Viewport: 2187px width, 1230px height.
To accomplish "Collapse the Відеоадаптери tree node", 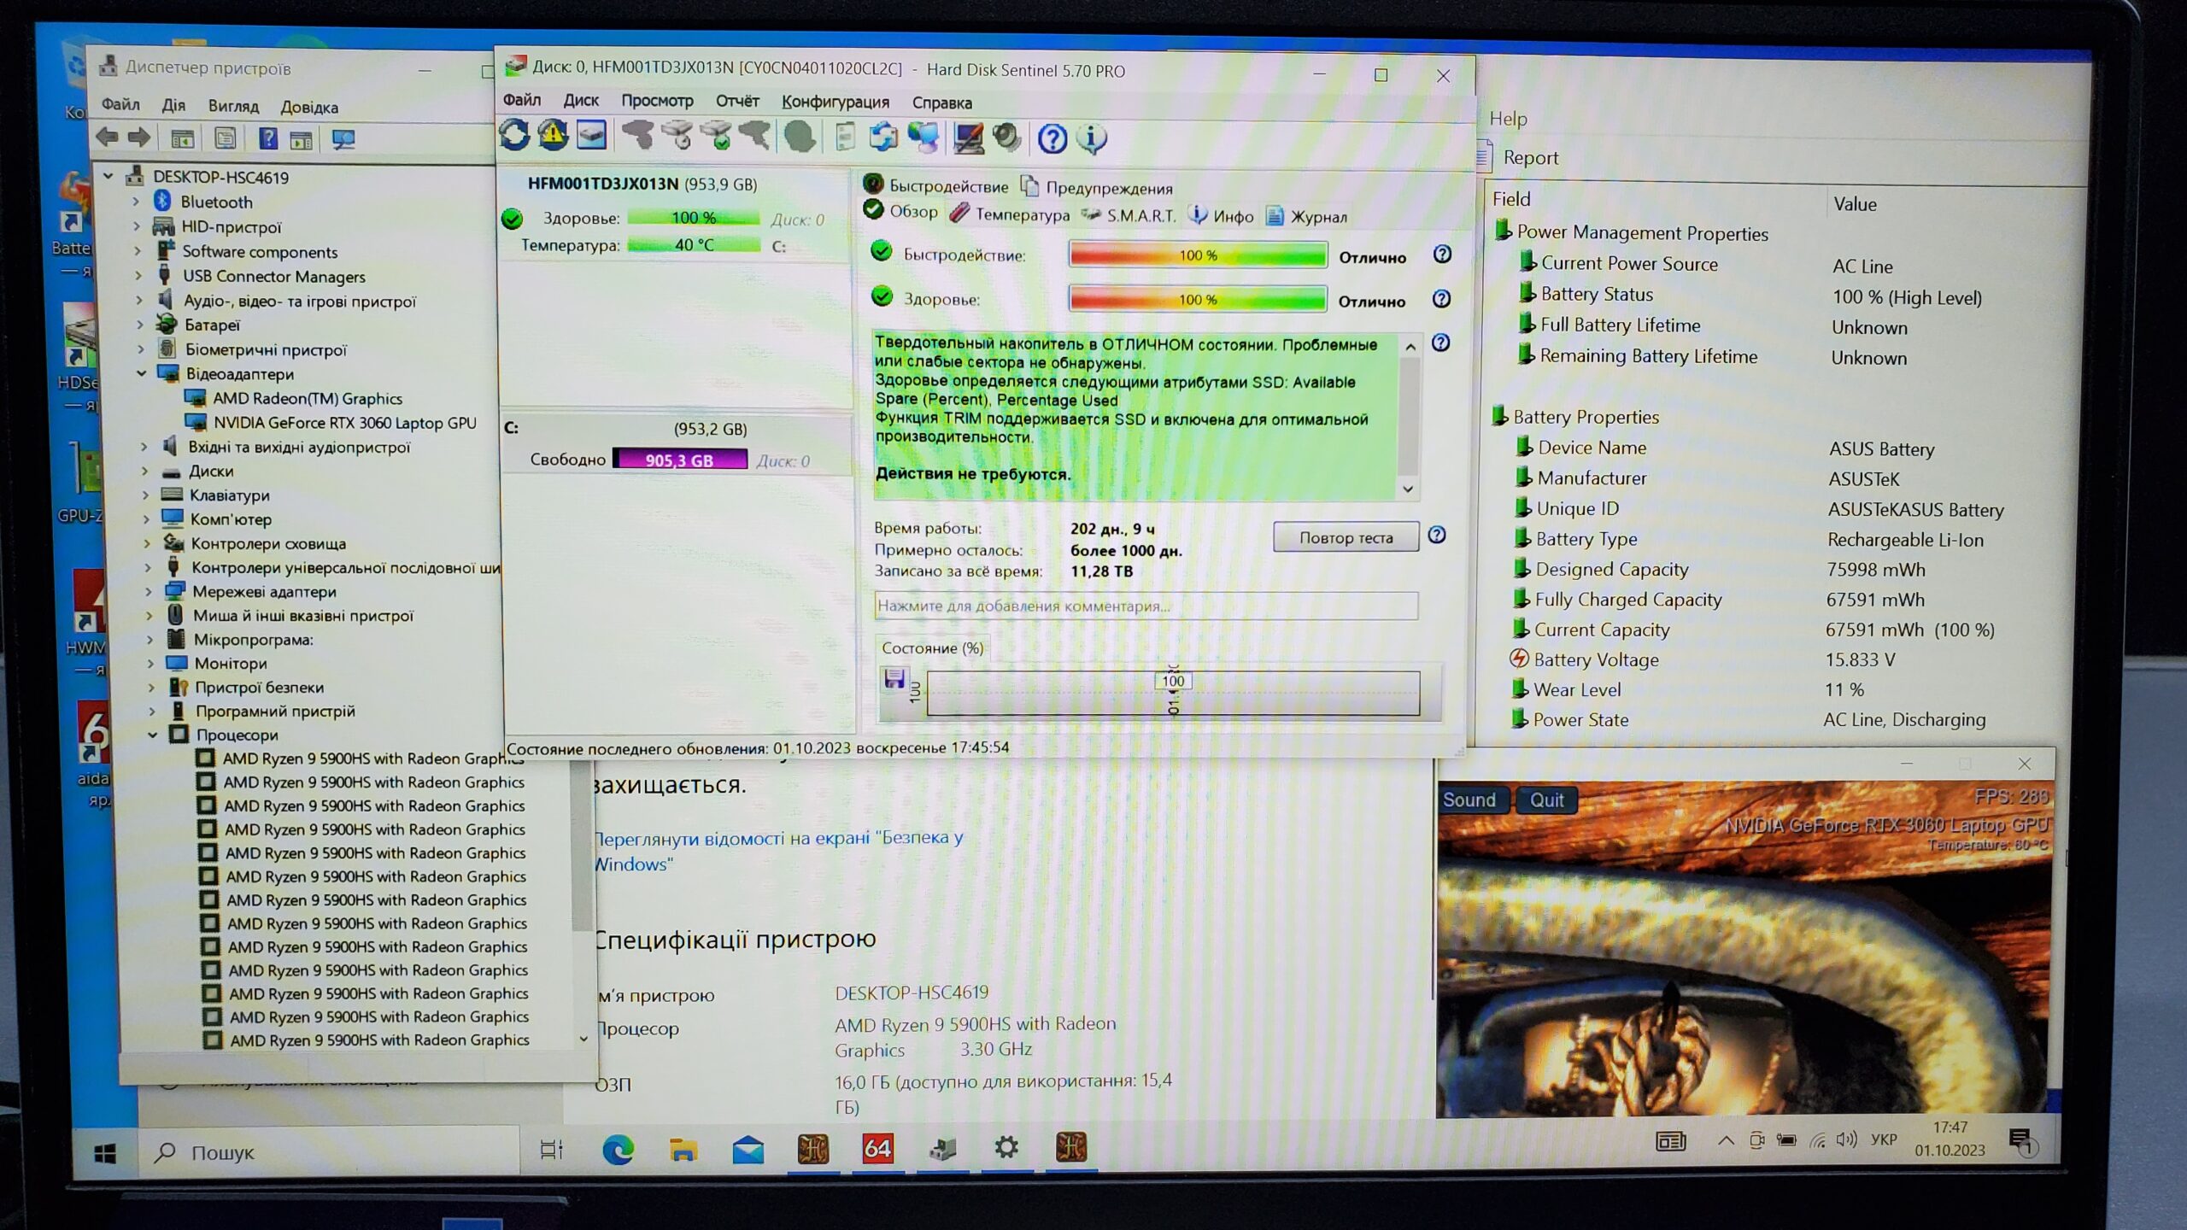I will click(x=142, y=373).
